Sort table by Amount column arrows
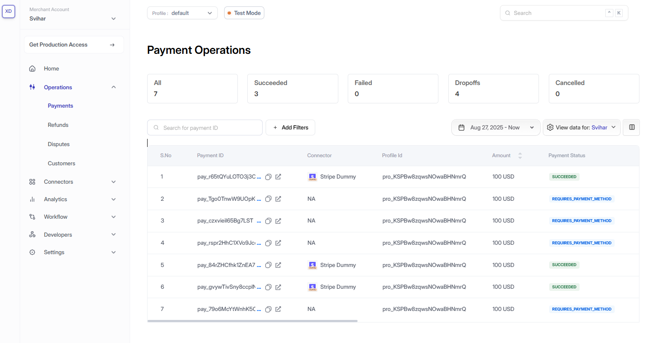651x343 pixels. click(520, 155)
